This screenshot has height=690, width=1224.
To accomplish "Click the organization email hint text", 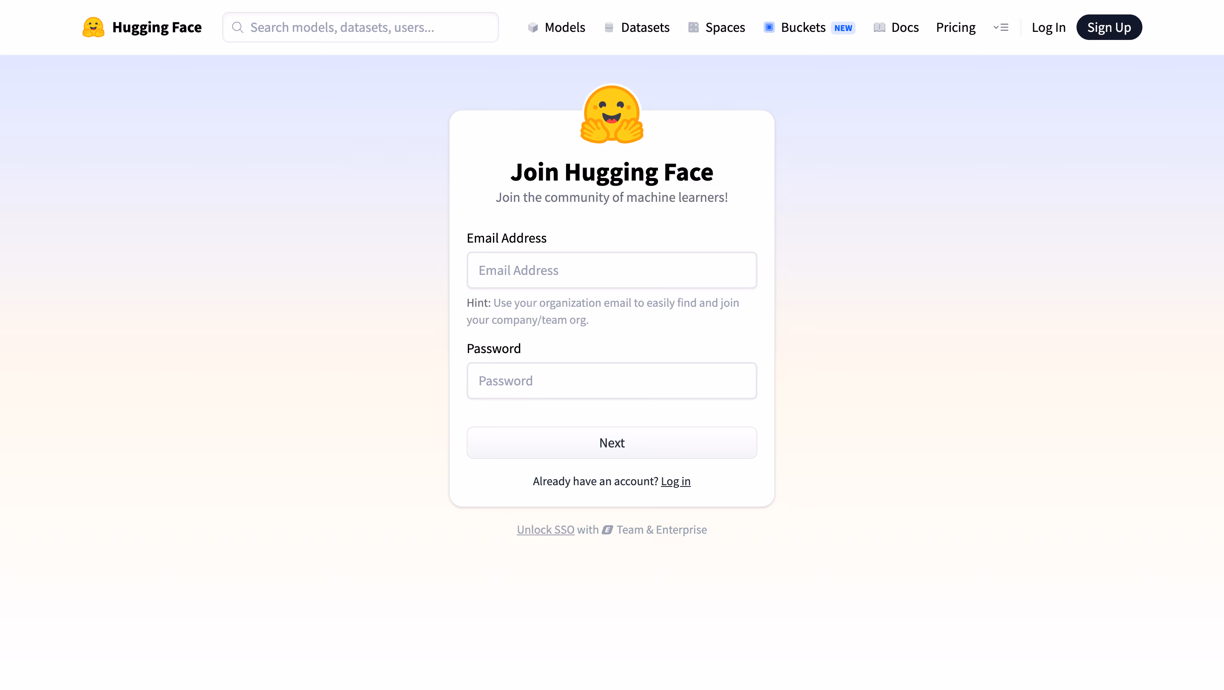I will point(603,311).
